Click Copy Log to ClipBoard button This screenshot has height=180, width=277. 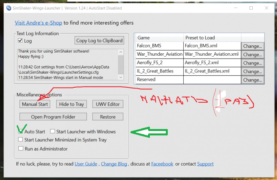coord(99,41)
